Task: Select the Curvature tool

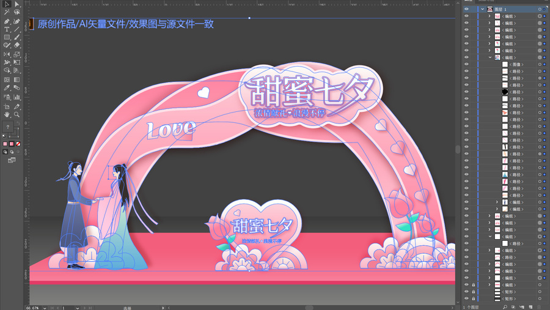Action: (16, 21)
